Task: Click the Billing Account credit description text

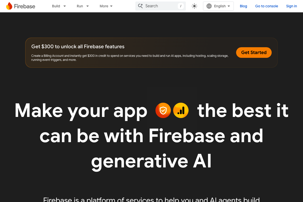Action: [130, 58]
